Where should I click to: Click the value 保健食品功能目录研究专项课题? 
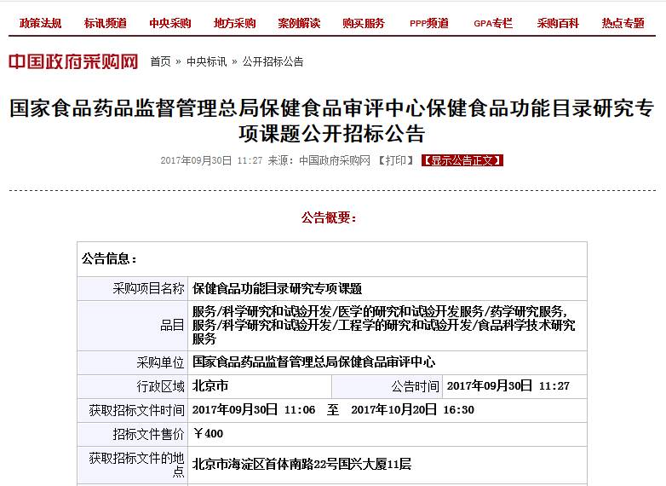[x=277, y=289]
